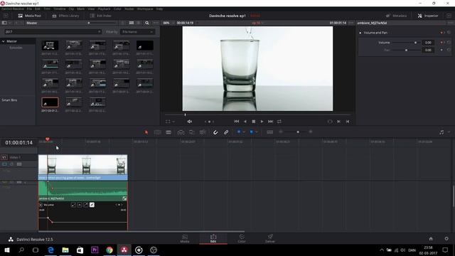Click the V1 video track destination button
Screen dimensions: 455x256
pos(4,157)
